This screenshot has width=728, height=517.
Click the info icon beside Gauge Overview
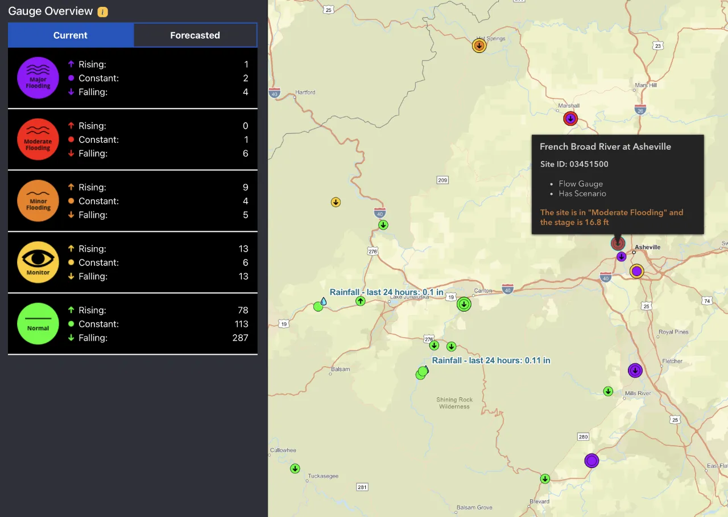point(101,11)
